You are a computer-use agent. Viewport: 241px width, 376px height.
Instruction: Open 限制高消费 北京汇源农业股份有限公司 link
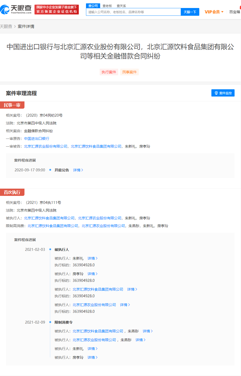103,226
